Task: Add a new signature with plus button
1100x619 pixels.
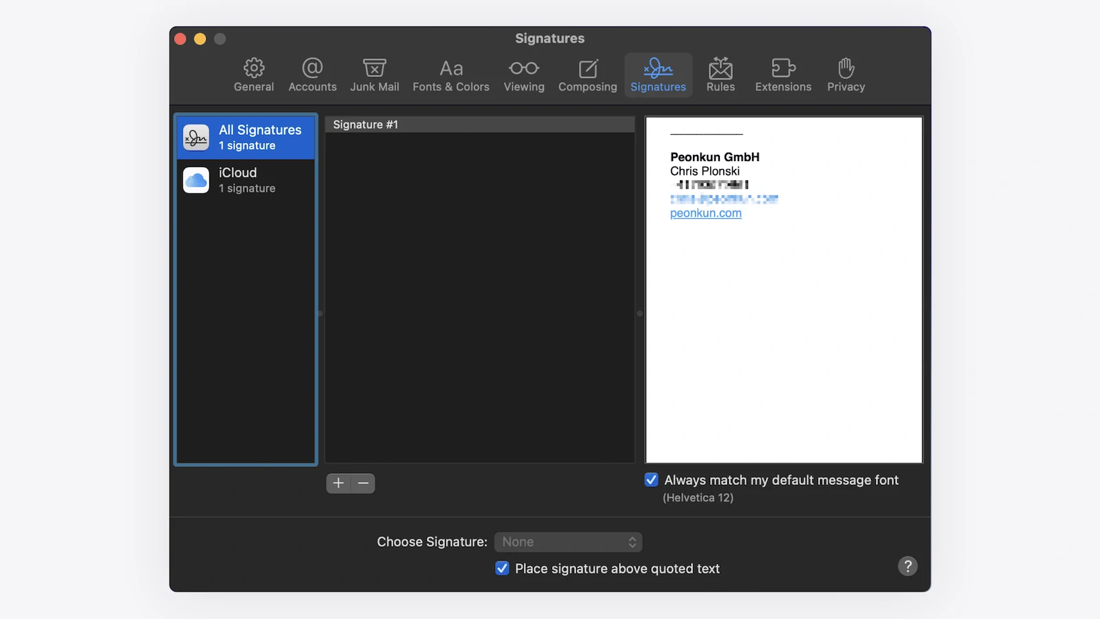Action: click(338, 484)
